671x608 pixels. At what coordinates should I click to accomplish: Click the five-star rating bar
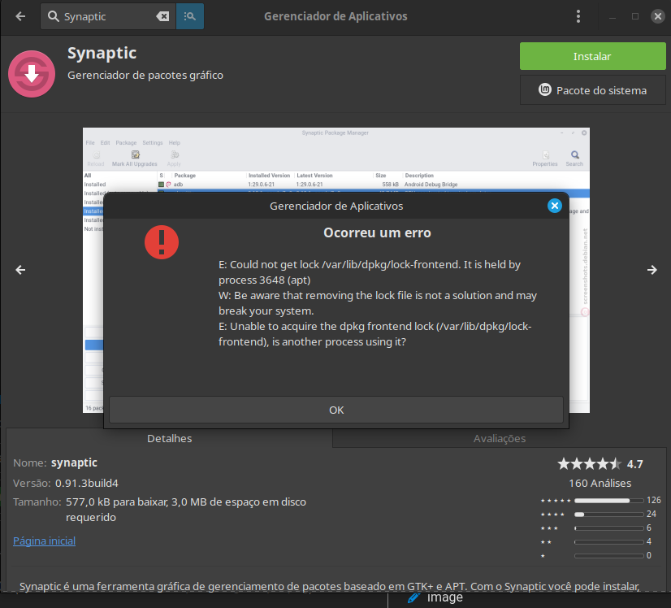(608, 500)
